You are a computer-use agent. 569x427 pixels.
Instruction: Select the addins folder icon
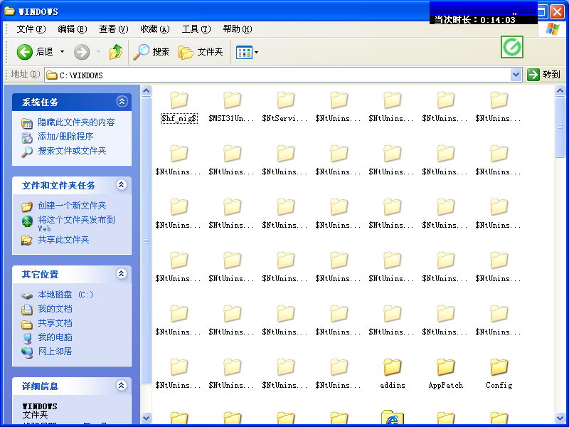[x=393, y=367]
